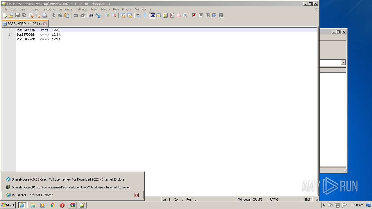
Task: Toggle the Show Indent Guide icon
Action: point(152,15)
